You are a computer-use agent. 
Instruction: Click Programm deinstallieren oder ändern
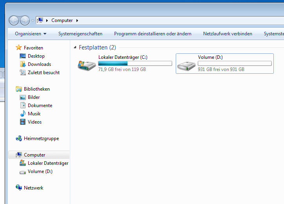[153, 34]
